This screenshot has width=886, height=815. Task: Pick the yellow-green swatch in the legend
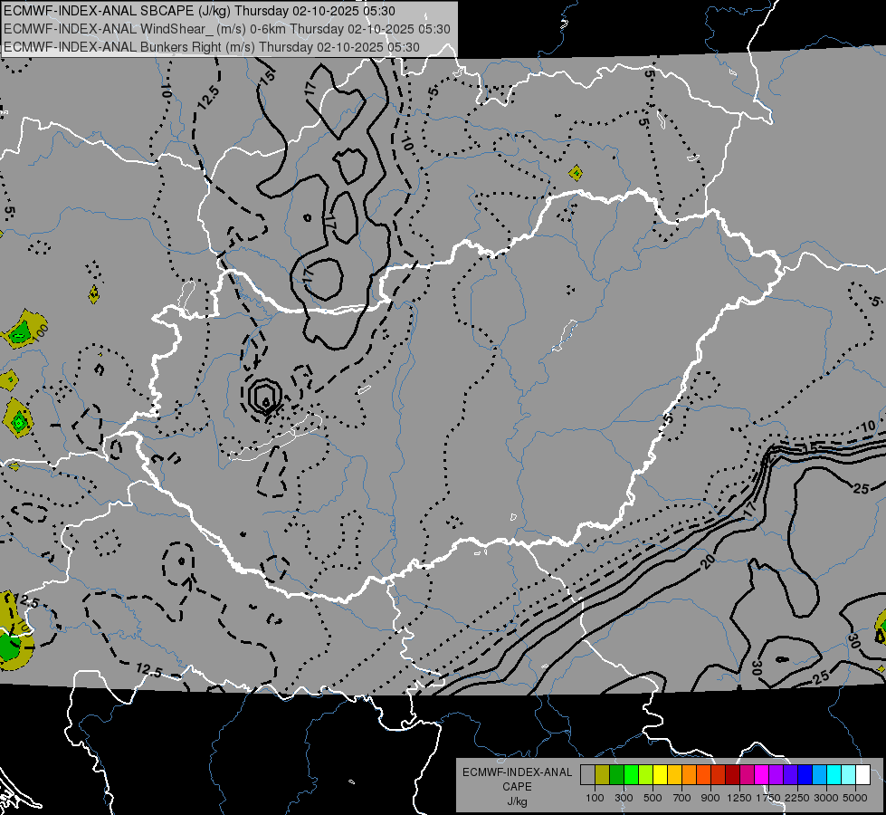tap(646, 774)
